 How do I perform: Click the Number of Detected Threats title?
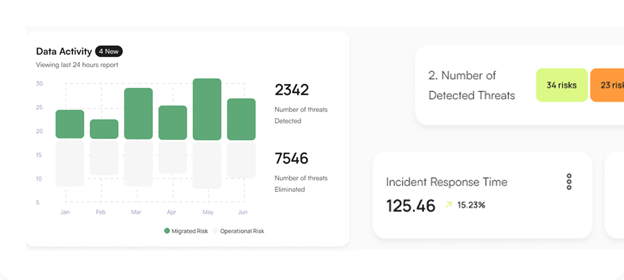tap(471, 85)
